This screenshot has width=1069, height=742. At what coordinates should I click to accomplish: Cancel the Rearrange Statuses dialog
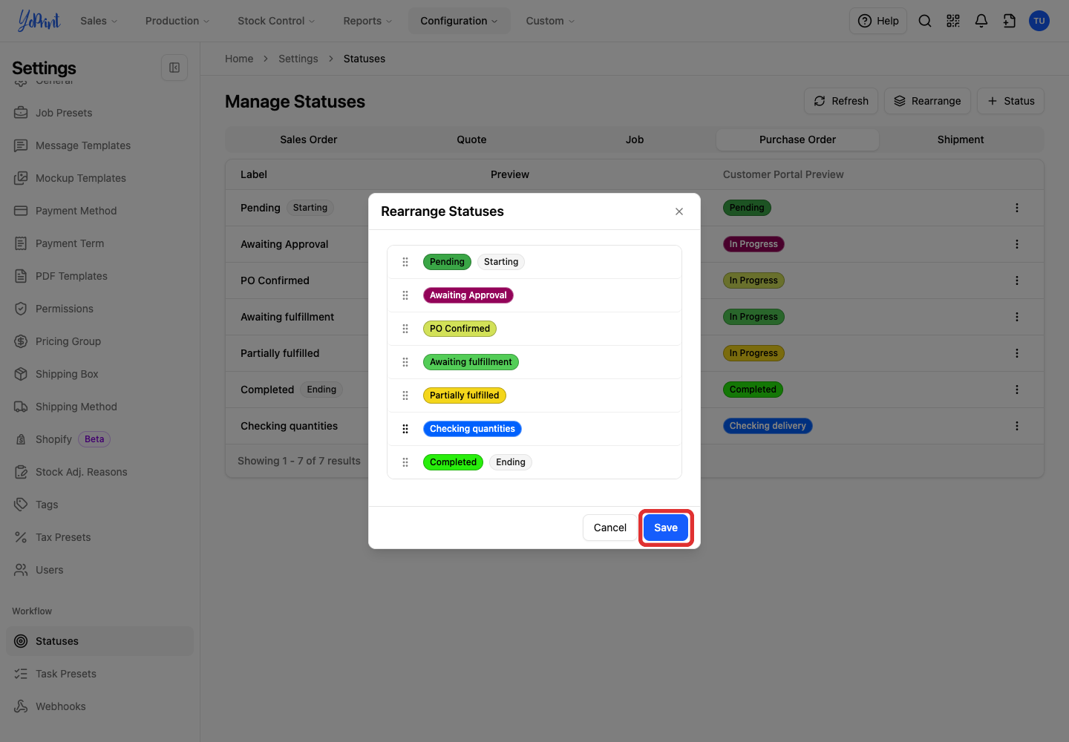[610, 528]
